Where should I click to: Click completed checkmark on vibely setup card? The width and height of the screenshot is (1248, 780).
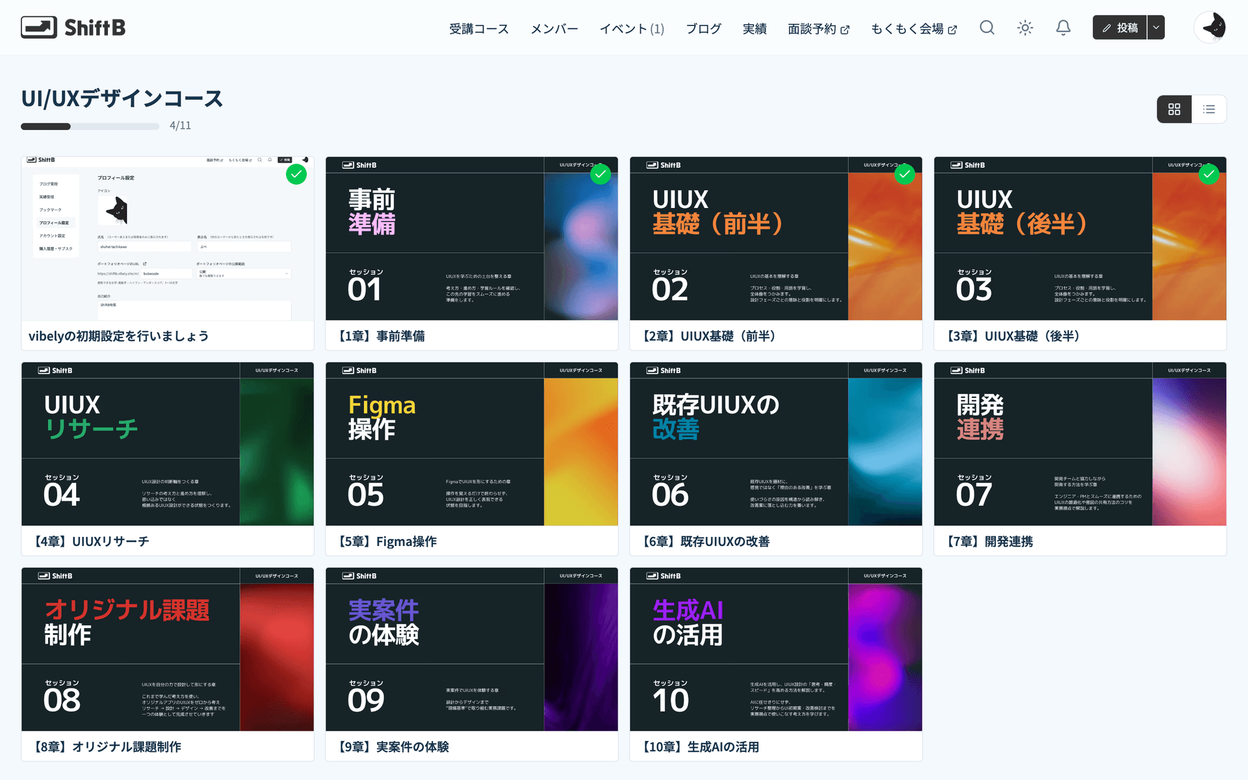coord(296,174)
